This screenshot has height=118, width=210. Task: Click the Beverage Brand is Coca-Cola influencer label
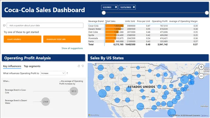click(x=15, y=91)
